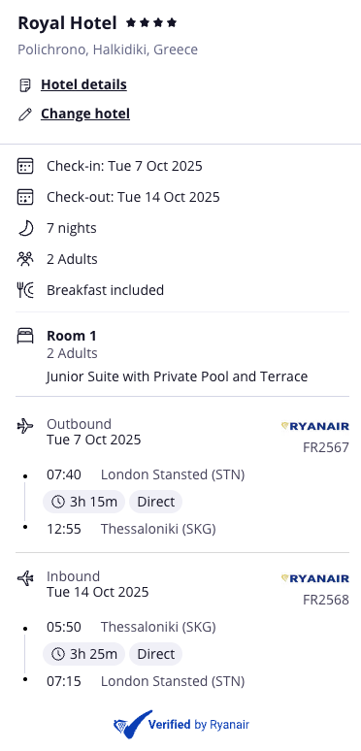Click the Royal Hotel title

[x=67, y=23]
